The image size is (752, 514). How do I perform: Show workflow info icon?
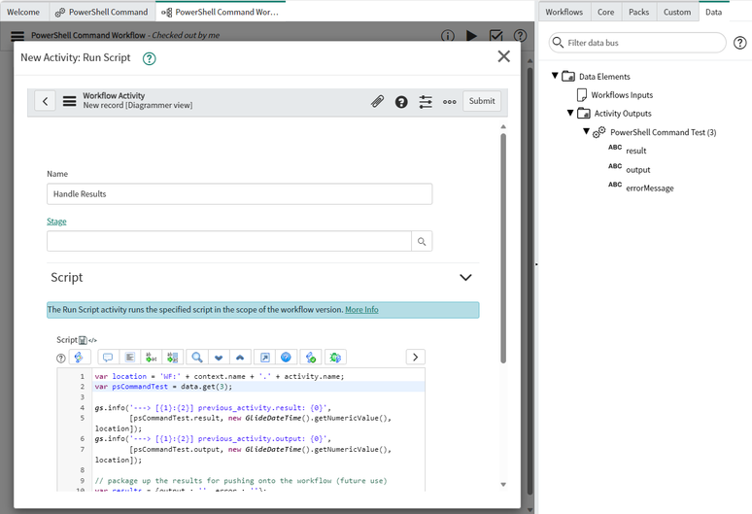(448, 36)
